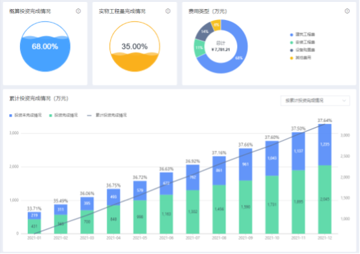Click green 700 segment of 2021-03 bar
Screen dimensions: 360x254
pos(87,222)
